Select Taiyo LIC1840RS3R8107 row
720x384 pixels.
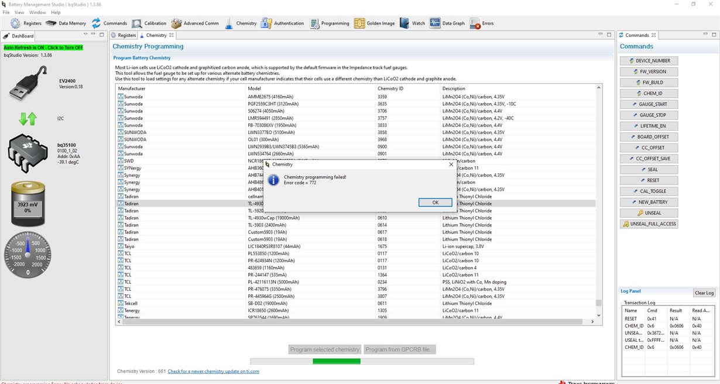pyautogui.click(x=356, y=246)
